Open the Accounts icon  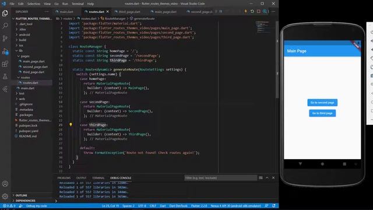[5, 184]
